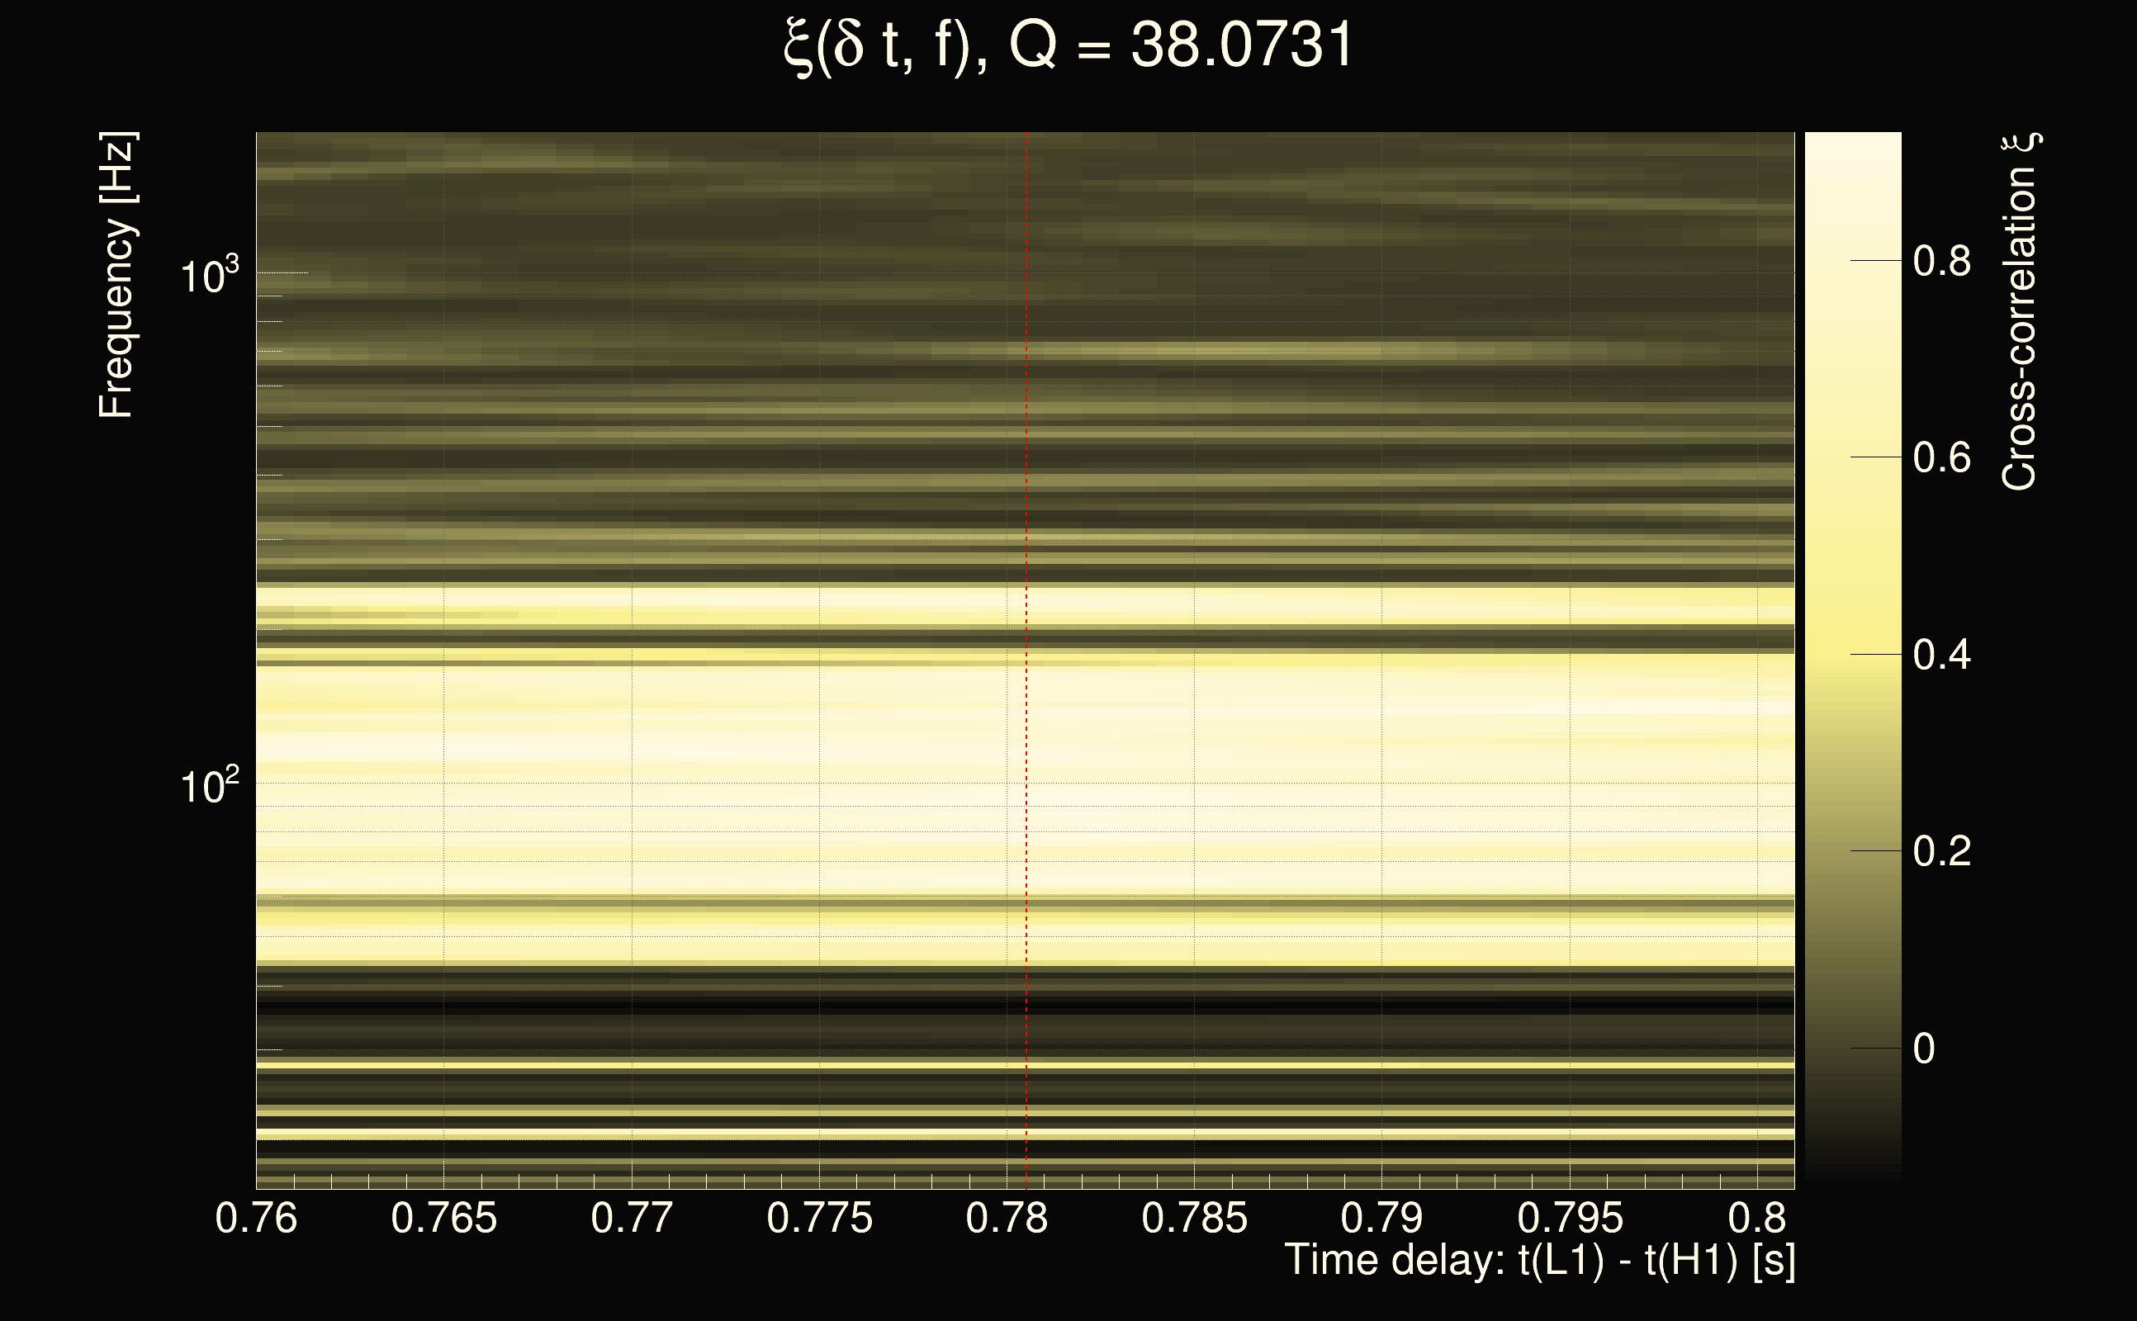The image size is (2137, 1321).
Task: Click the 0.8 time delay tick label
Action: click(x=1757, y=1218)
